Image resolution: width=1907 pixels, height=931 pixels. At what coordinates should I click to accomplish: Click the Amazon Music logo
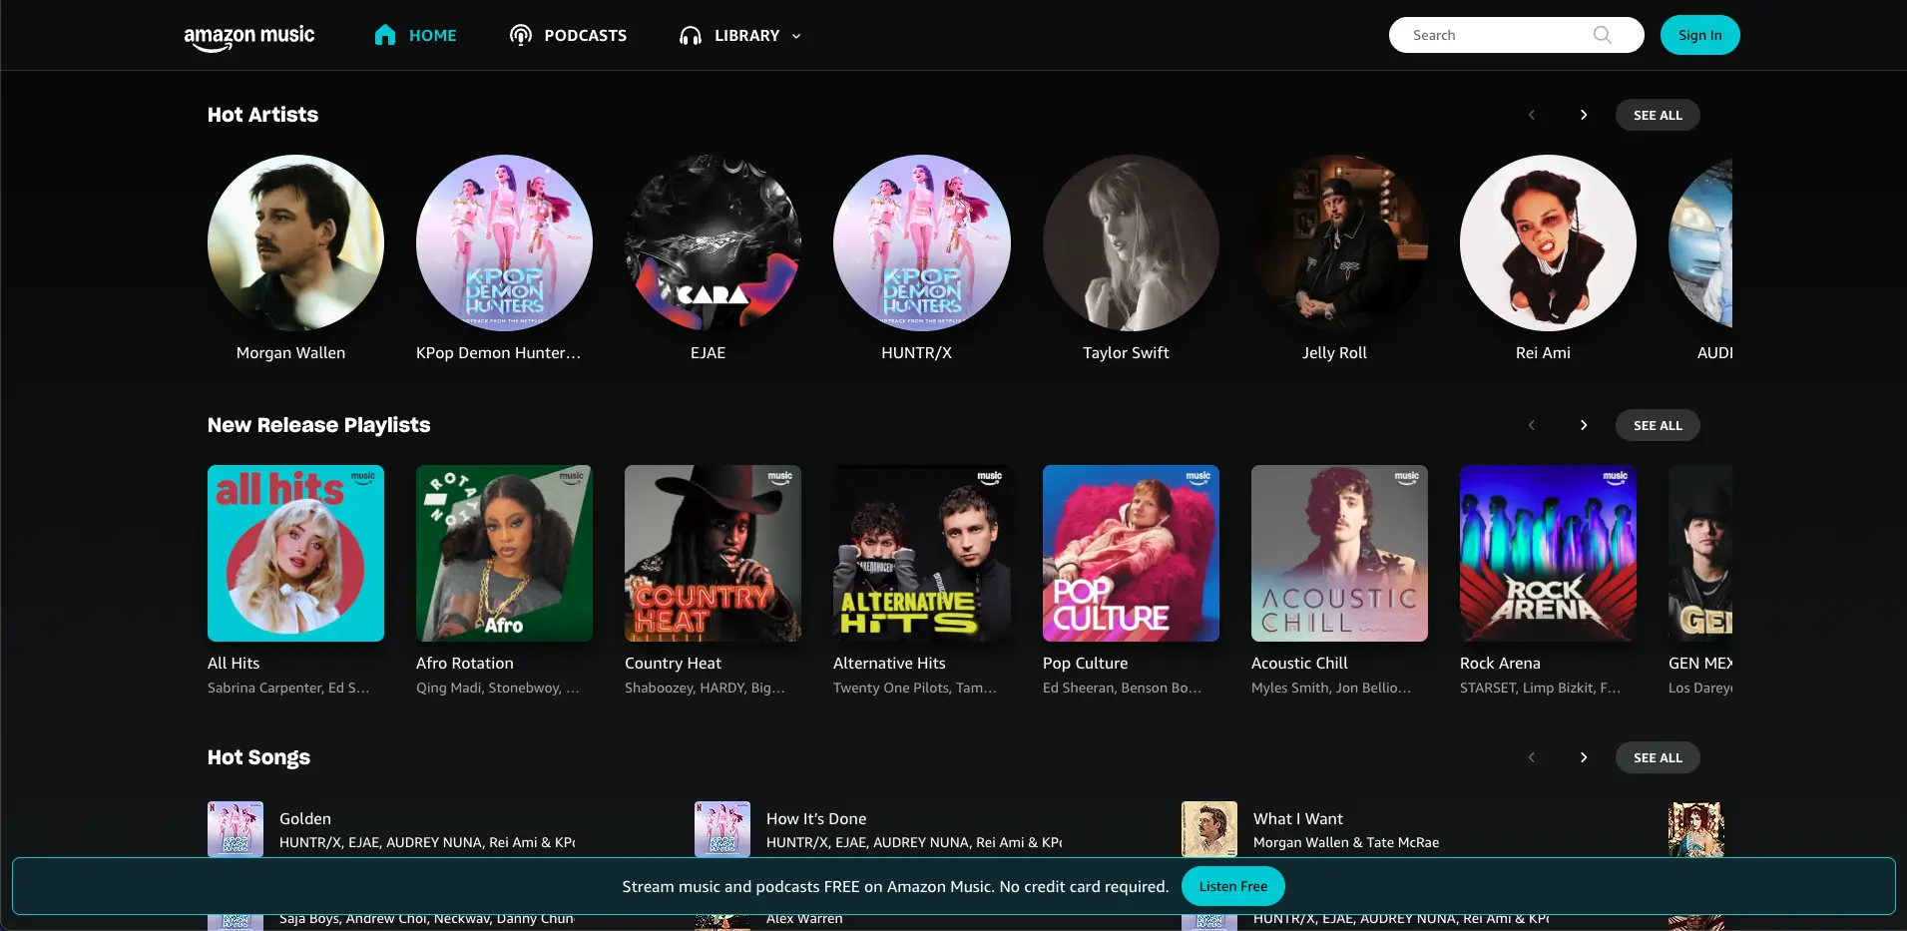249,37
